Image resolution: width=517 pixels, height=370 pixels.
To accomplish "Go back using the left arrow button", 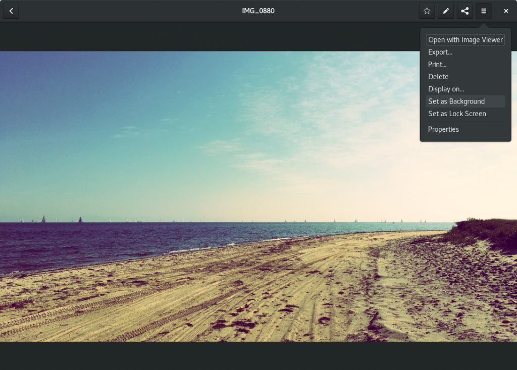I will pyautogui.click(x=11, y=11).
